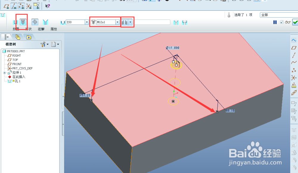
Task: Click the hole tool in right toolbar
Action: pos(294,130)
